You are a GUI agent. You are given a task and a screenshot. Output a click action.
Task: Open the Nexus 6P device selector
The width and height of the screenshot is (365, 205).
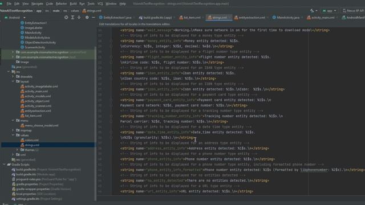click(x=353, y=11)
